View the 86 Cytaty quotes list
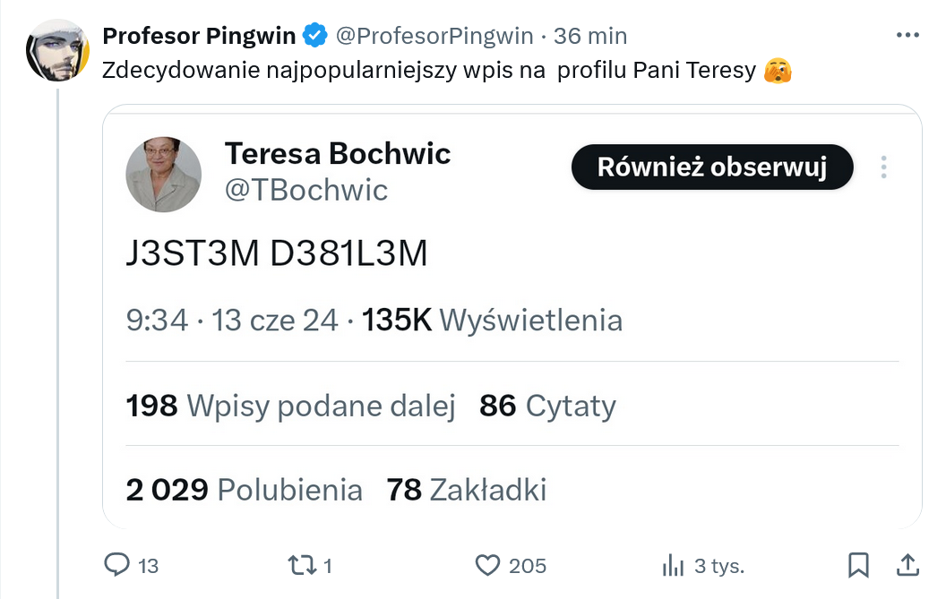Viewport: 946px width, 599px height. point(548,406)
